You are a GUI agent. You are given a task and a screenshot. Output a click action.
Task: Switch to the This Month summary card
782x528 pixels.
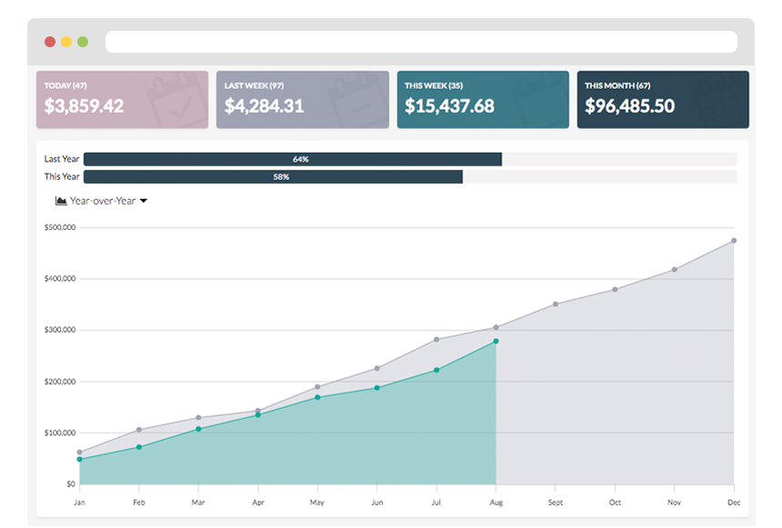[663, 98]
